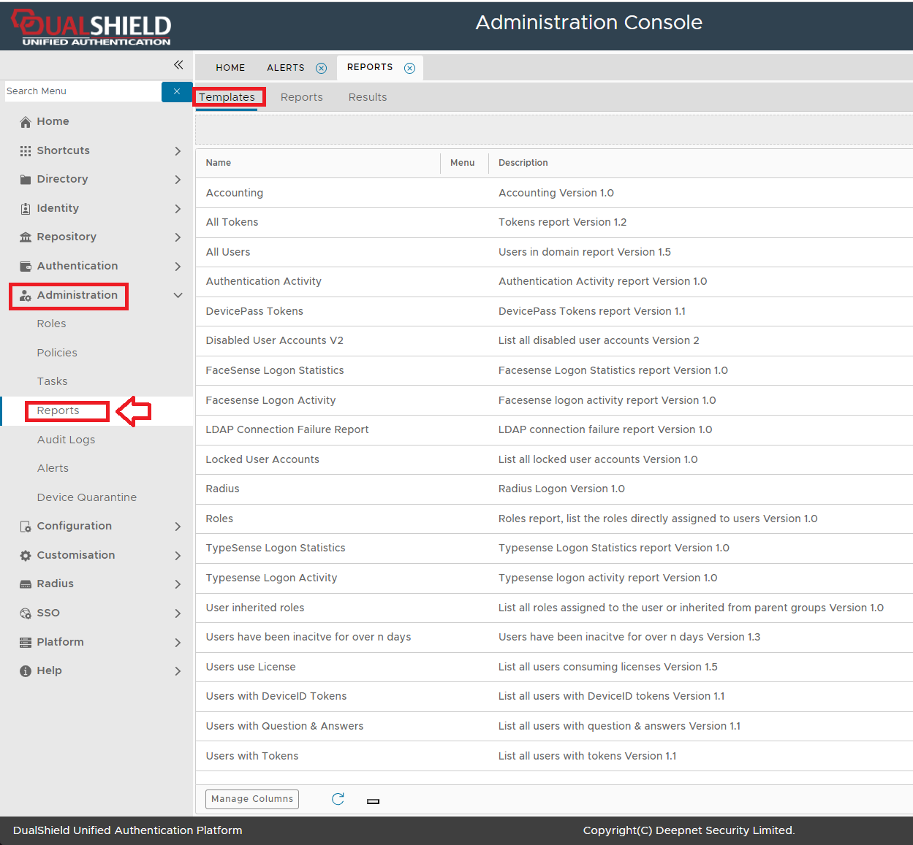Image resolution: width=913 pixels, height=845 pixels.
Task: Click the Help info icon in sidebar
Action: coord(26,671)
